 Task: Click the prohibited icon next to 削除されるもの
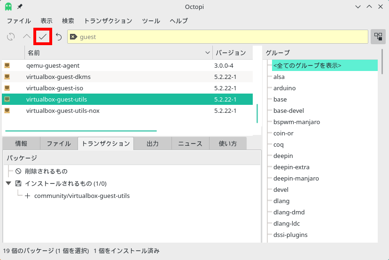(x=18, y=171)
